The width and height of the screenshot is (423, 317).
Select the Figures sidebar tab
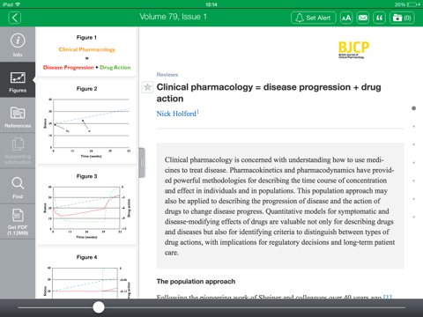[18, 80]
